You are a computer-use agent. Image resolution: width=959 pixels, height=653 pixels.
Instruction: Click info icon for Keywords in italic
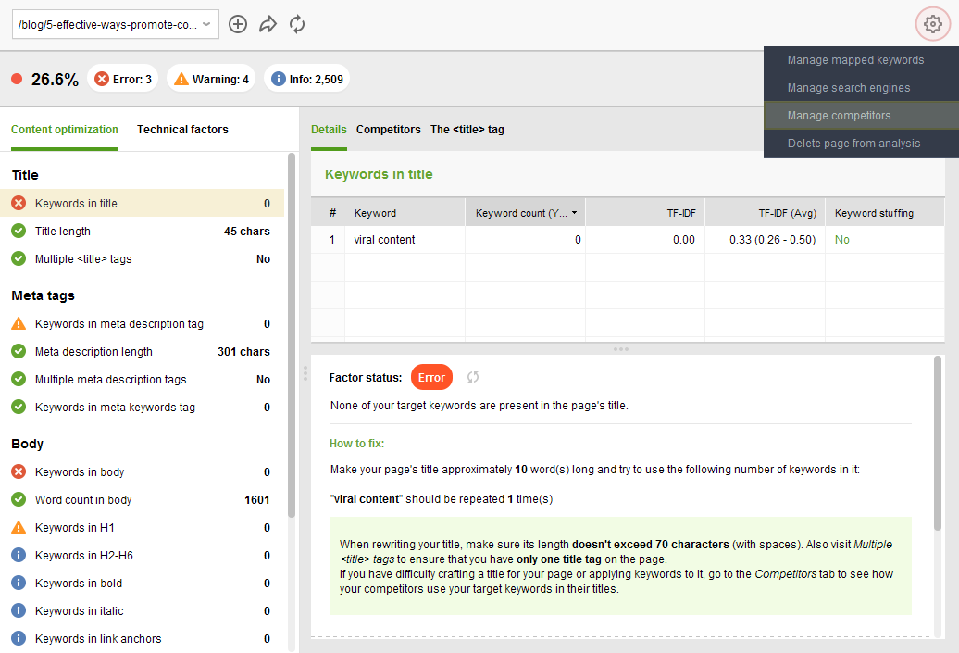point(19,610)
